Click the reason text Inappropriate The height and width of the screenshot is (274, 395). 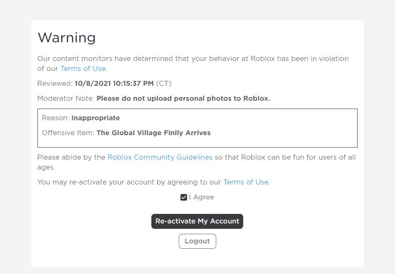click(x=96, y=118)
